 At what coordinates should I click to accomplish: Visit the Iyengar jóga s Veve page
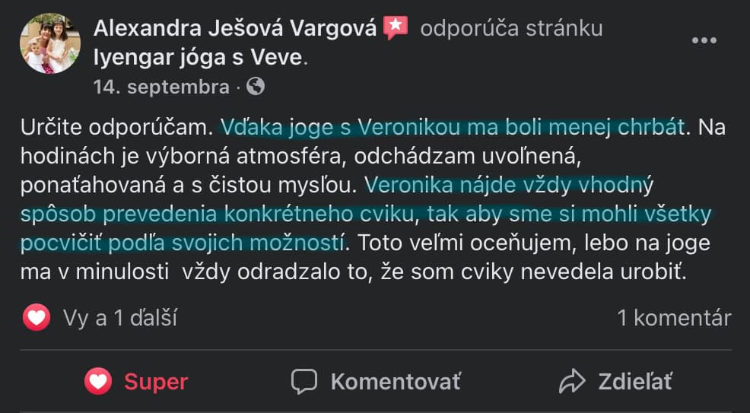click(x=198, y=57)
